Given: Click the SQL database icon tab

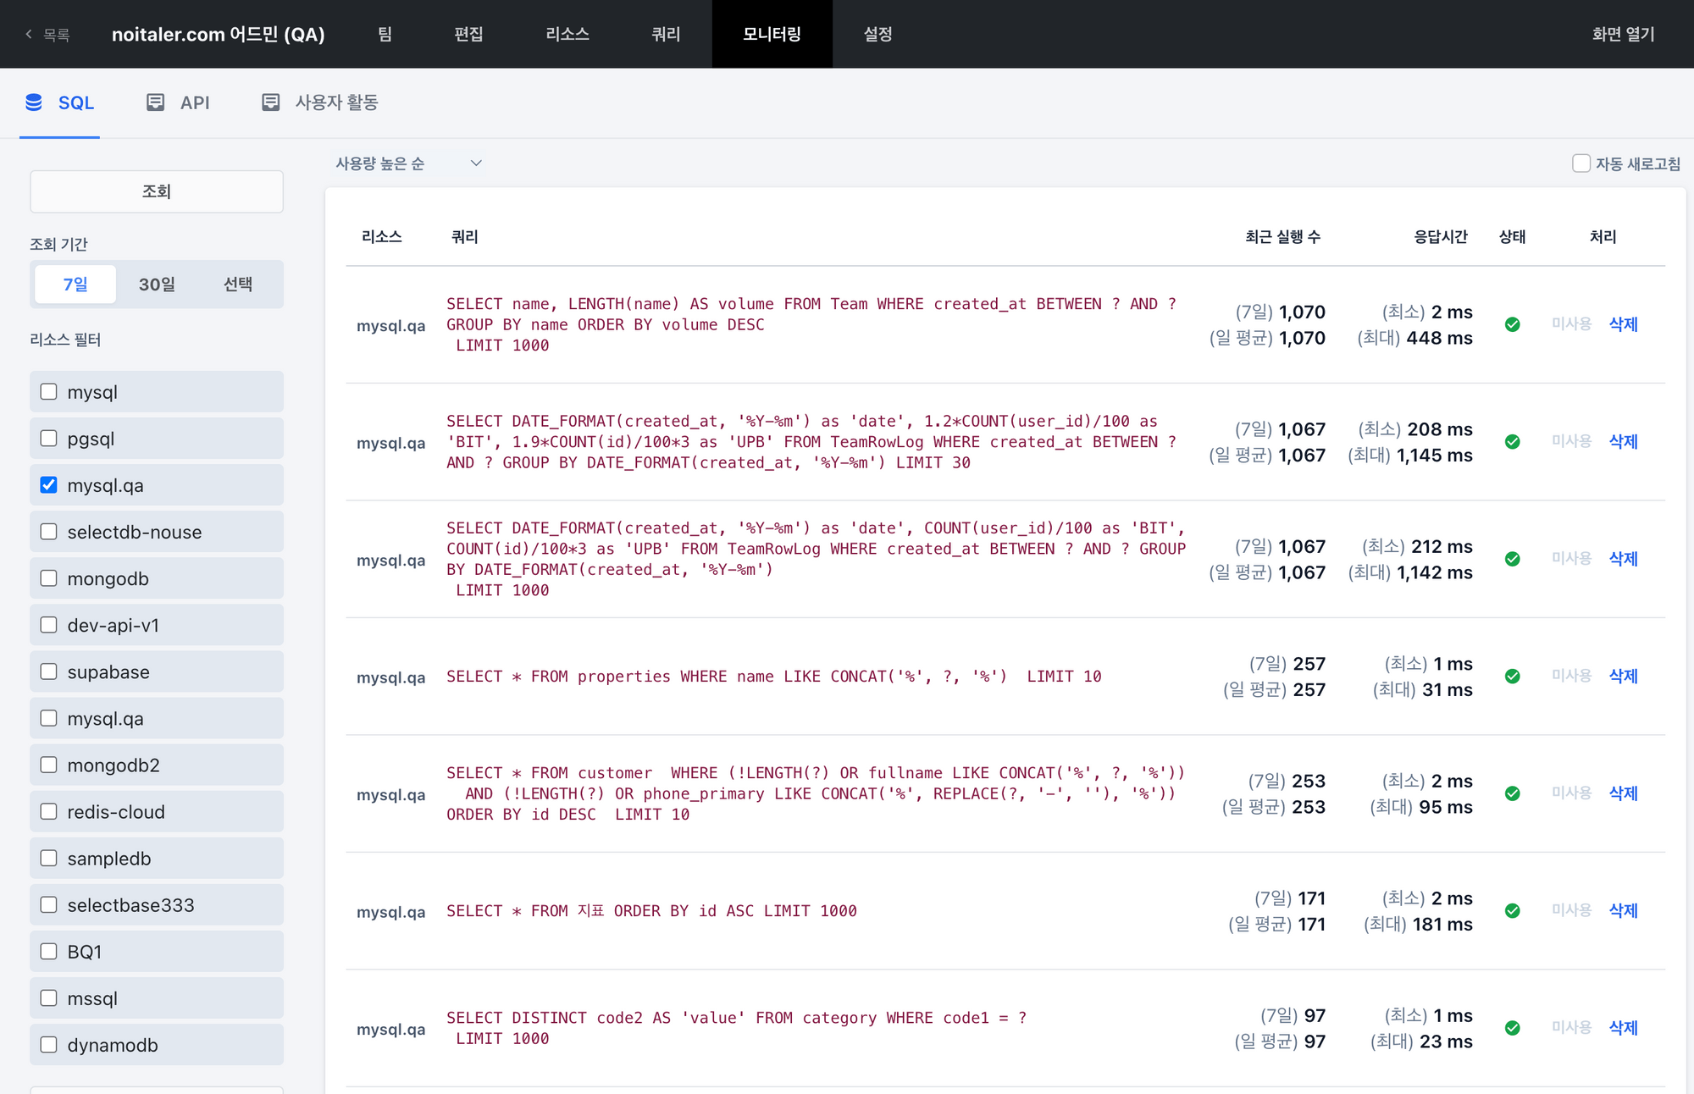Looking at the screenshot, I should coord(34,102).
